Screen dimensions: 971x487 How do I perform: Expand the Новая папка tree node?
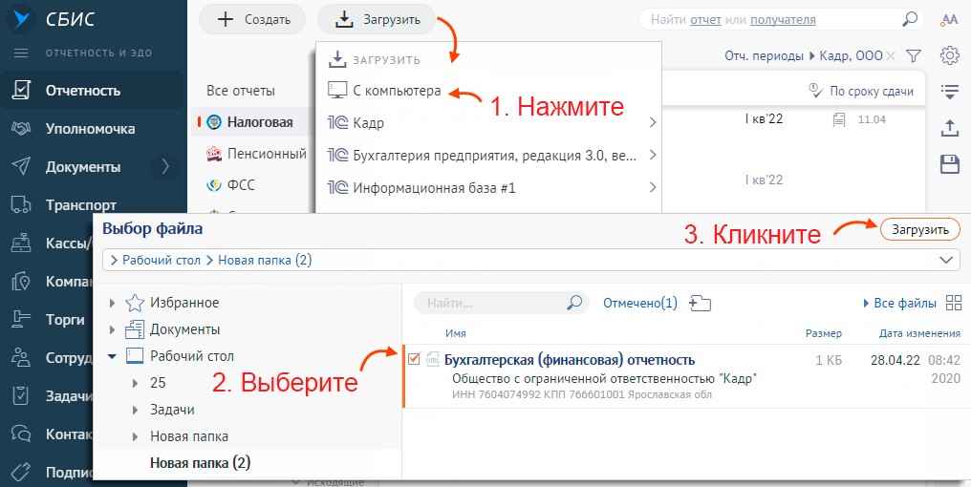(x=135, y=437)
